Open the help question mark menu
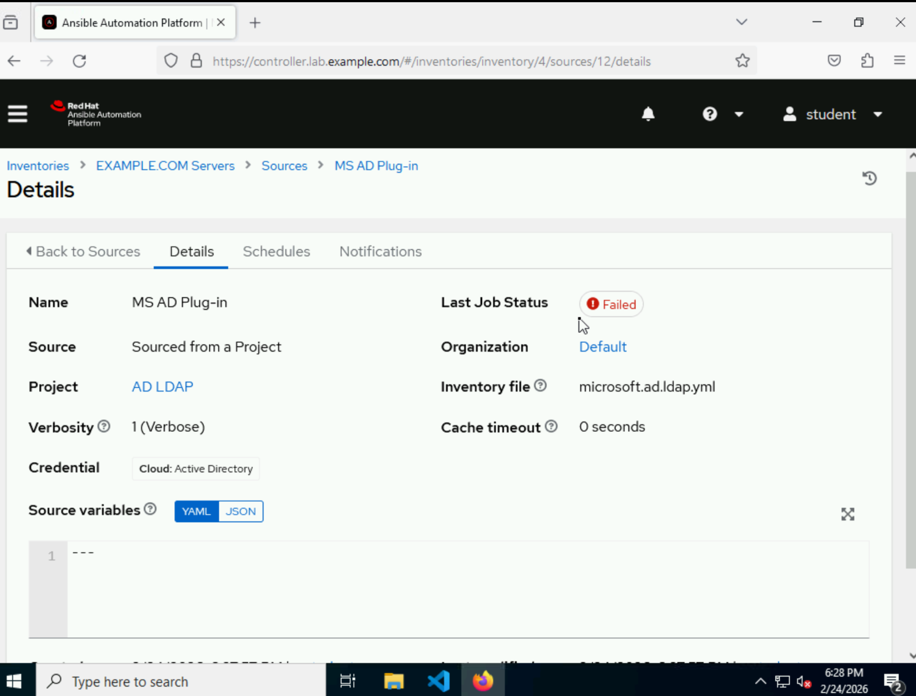Image resolution: width=916 pixels, height=696 pixels. point(710,114)
